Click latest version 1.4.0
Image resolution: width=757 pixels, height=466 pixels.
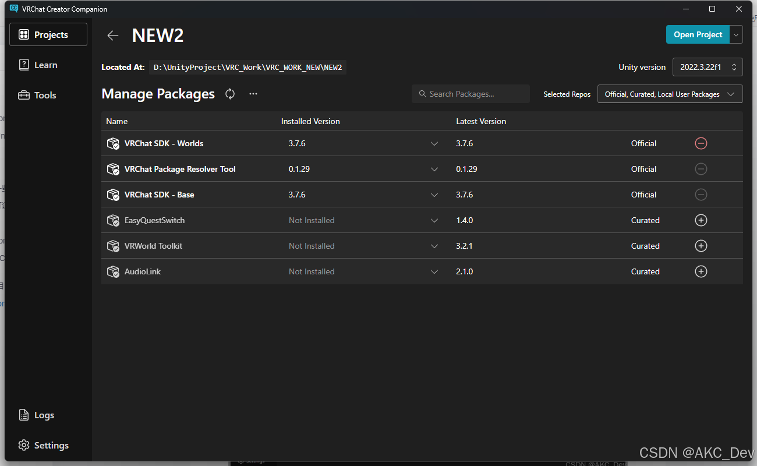465,220
